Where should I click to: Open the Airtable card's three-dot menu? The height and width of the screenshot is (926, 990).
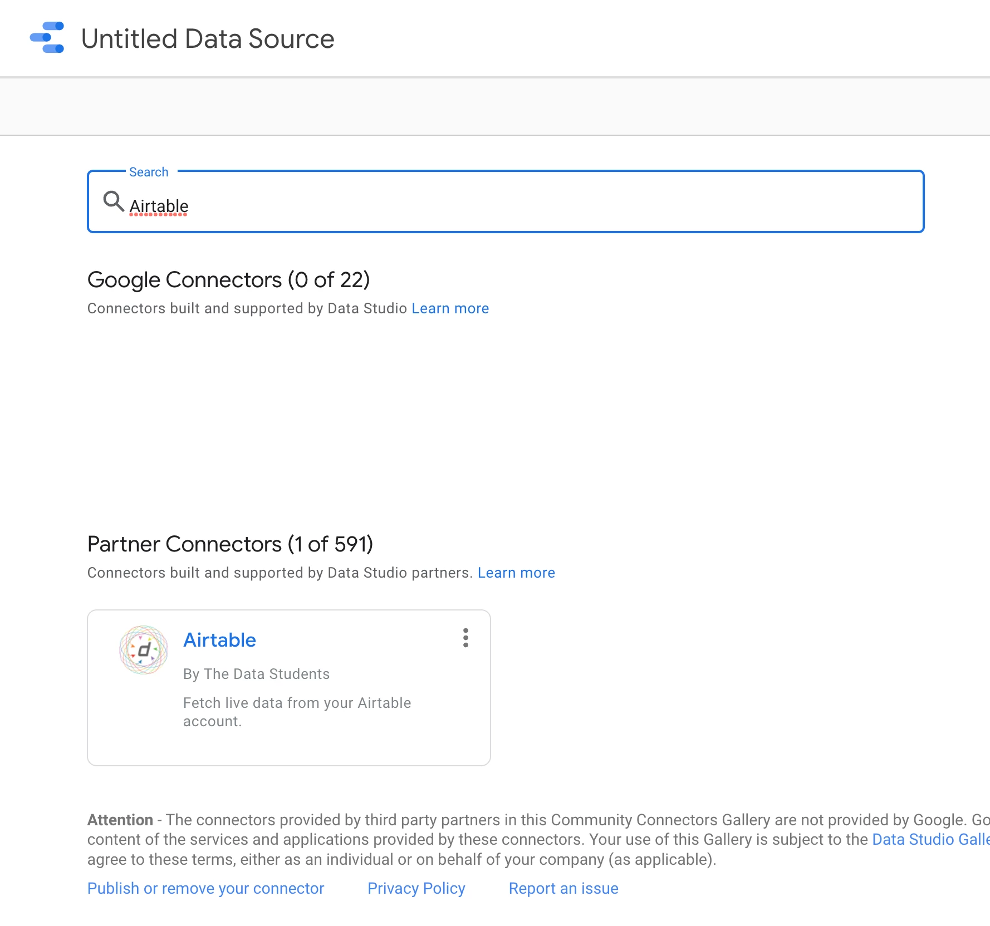pyautogui.click(x=465, y=638)
